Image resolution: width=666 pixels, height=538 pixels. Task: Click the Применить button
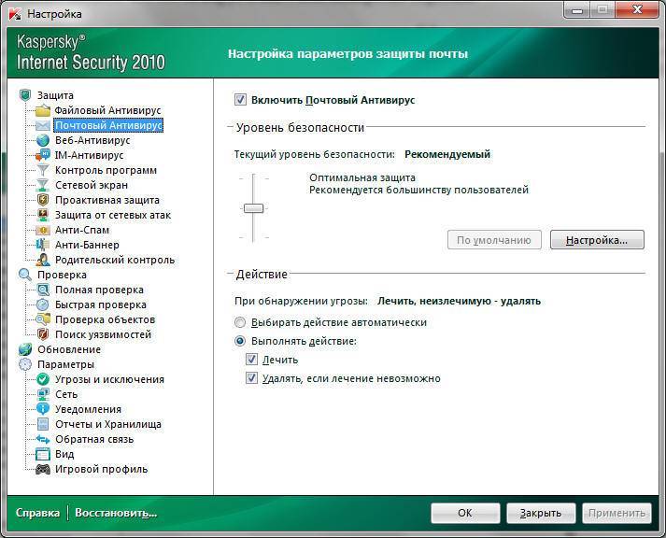click(616, 513)
